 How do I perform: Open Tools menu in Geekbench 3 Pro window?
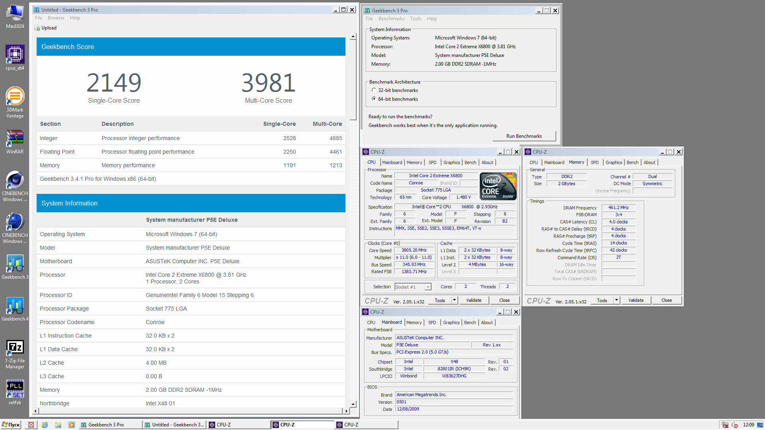[416, 19]
